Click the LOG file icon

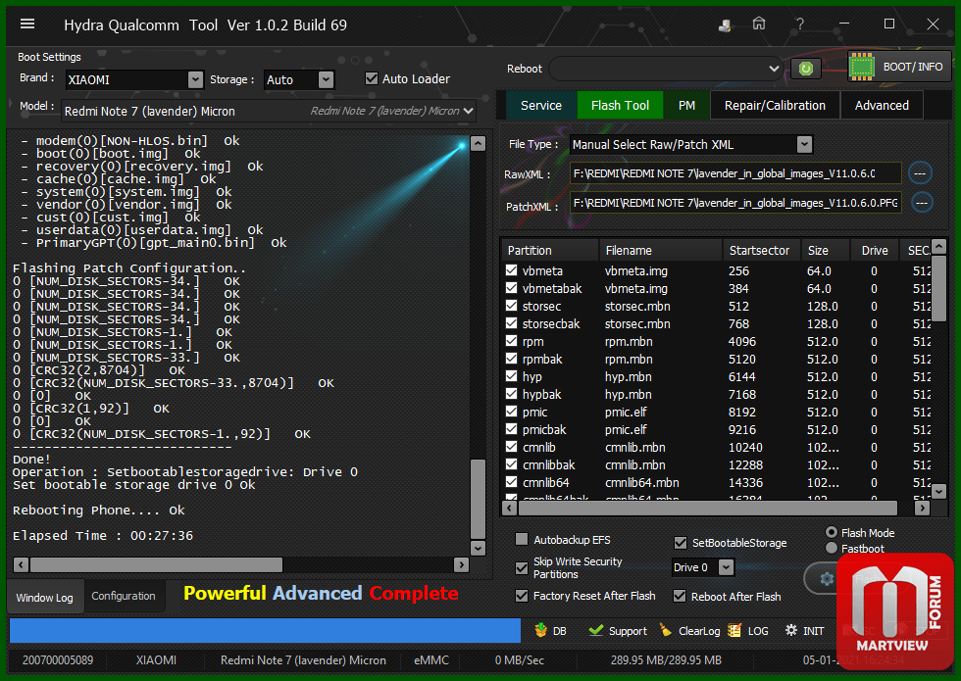click(x=734, y=630)
